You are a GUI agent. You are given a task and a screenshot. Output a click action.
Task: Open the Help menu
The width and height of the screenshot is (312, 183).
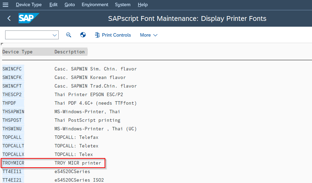(x=143, y=4)
